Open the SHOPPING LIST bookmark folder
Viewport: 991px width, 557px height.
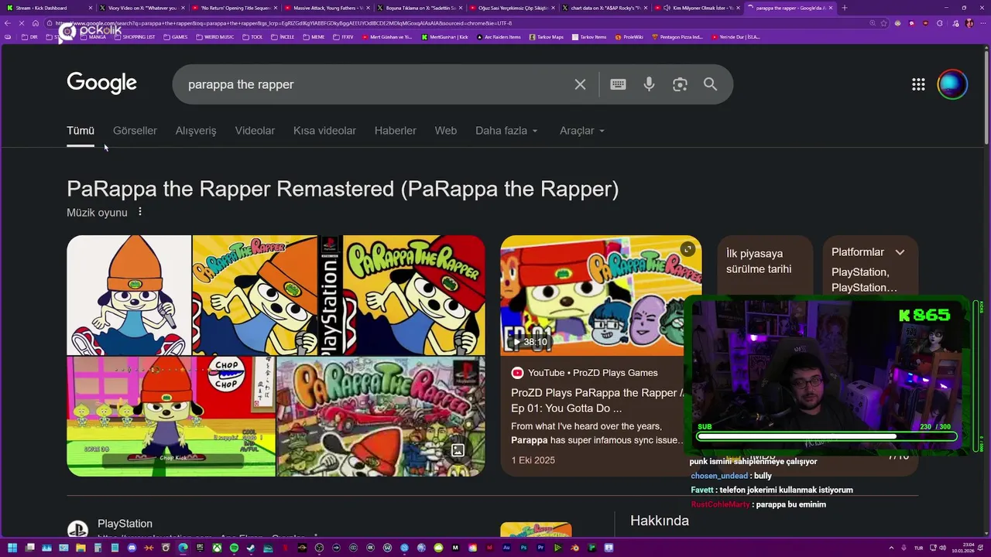[x=135, y=37]
